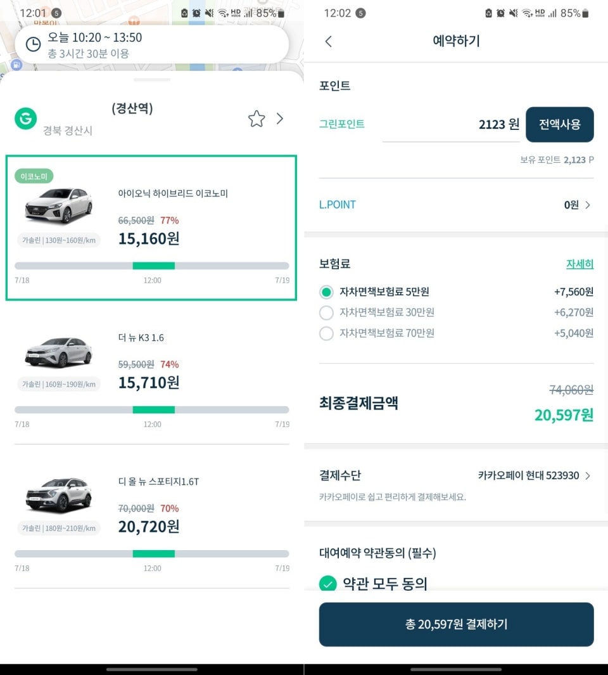Tap the 총 20,597원 결제하기 payment button

(x=455, y=624)
